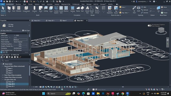Activate the Stair tool
The height and width of the screenshot is (96, 171).
click(82, 9)
